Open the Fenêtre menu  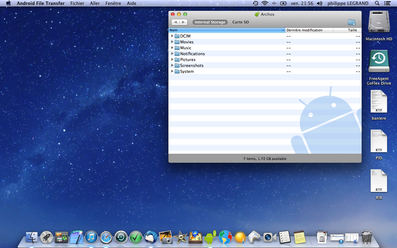tap(113, 3)
